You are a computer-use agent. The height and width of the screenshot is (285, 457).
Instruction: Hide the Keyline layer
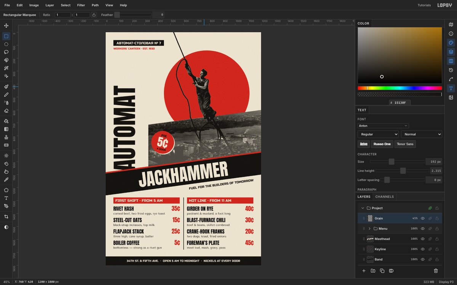pos(423,249)
